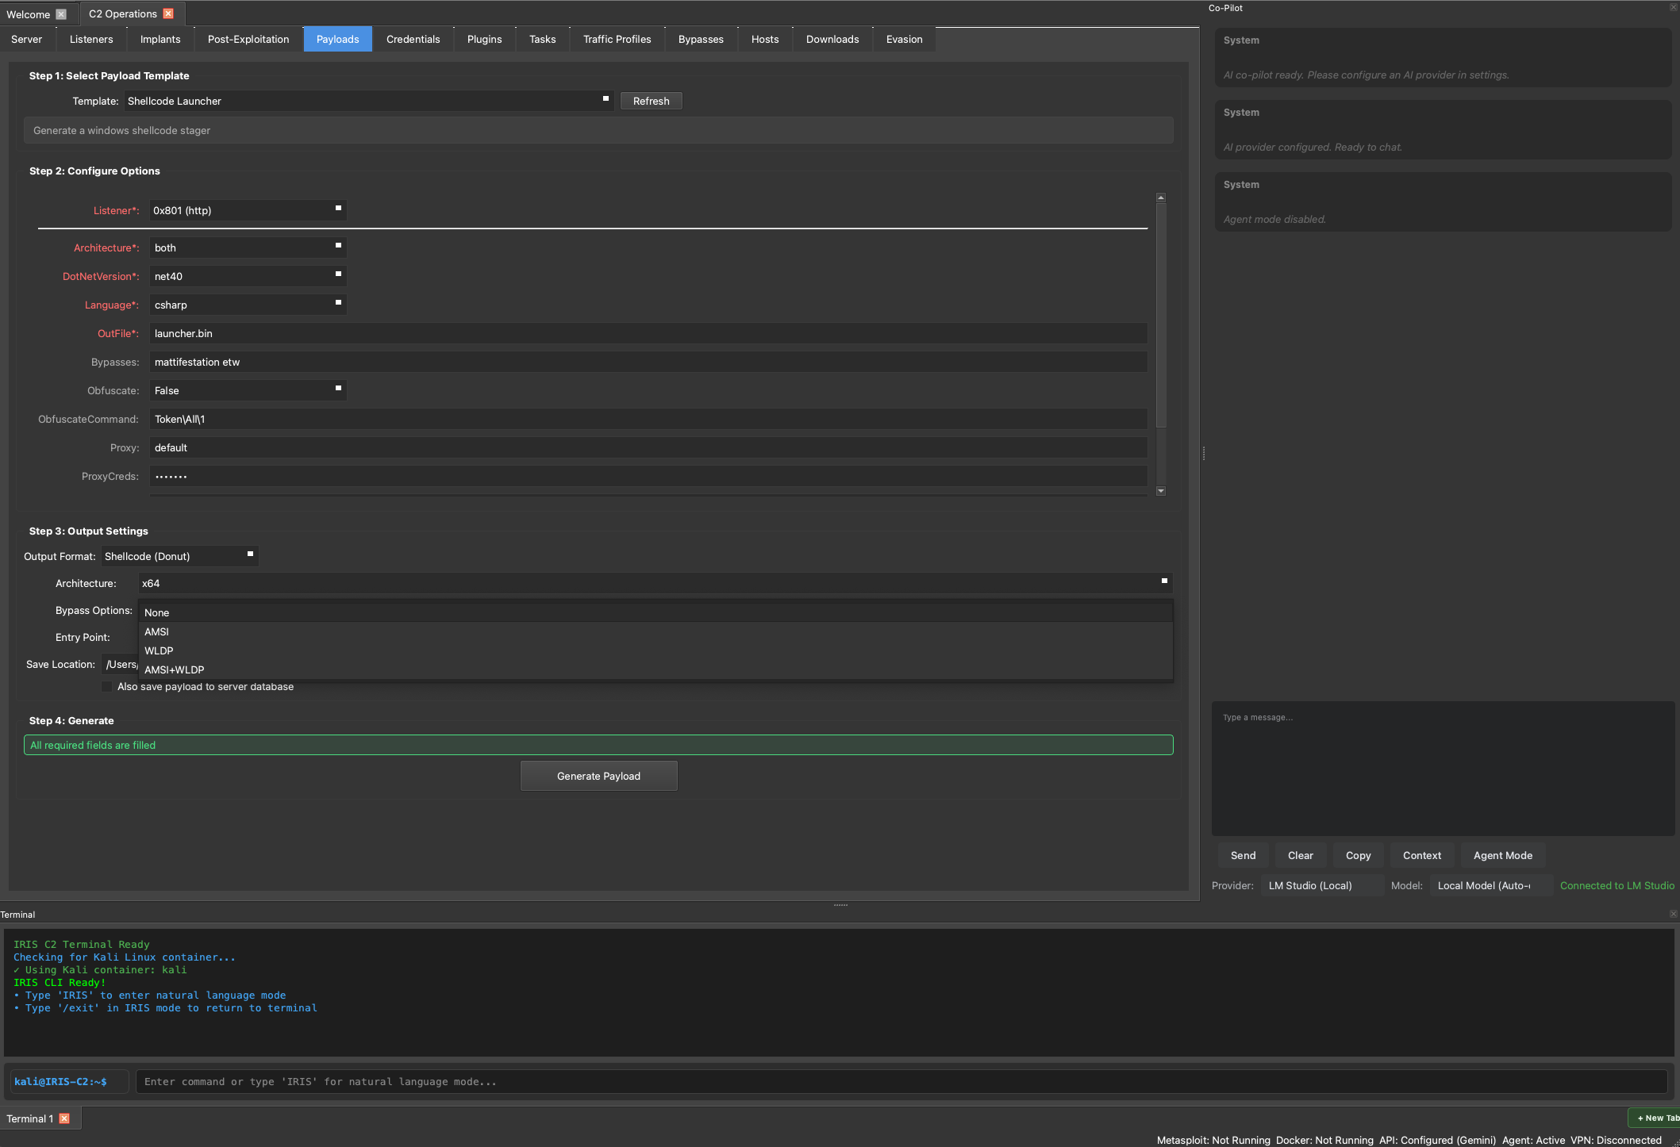1680x1147 pixels.
Task: Choose the AMSI+WLDP bypass option
Action: click(655, 669)
